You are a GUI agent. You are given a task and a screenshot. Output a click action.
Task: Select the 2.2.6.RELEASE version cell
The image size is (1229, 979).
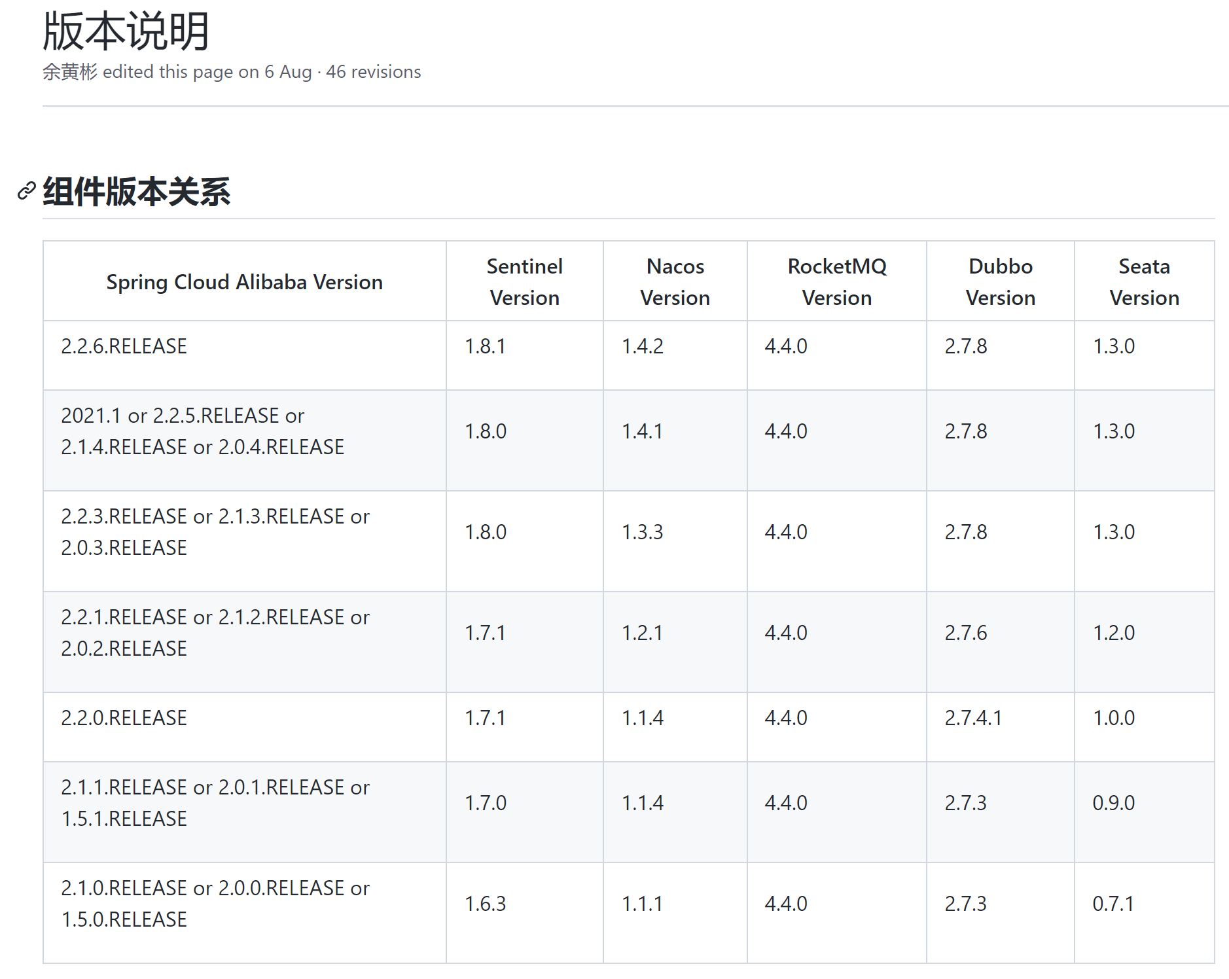(245, 355)
